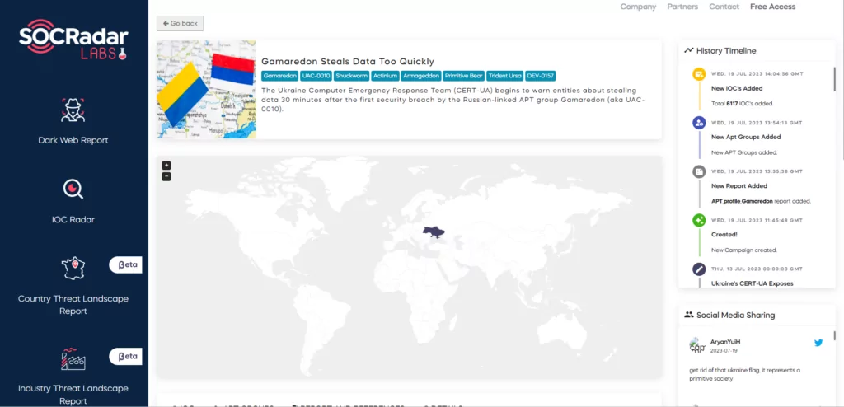This screenshot has height=407, width=844.
Task: Open the Dark Web Report link
Action: pos(73,140)
